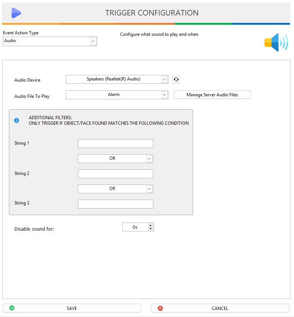Increase the Disable sound for duration
The image size is (294, 317).
coord(150,225)
